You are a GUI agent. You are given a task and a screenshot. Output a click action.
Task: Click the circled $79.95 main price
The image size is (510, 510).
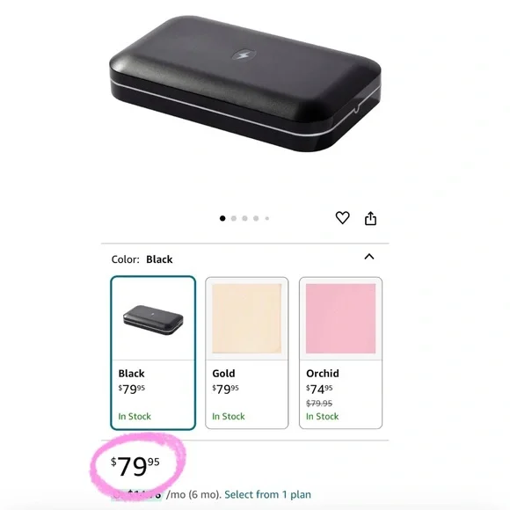135,466
